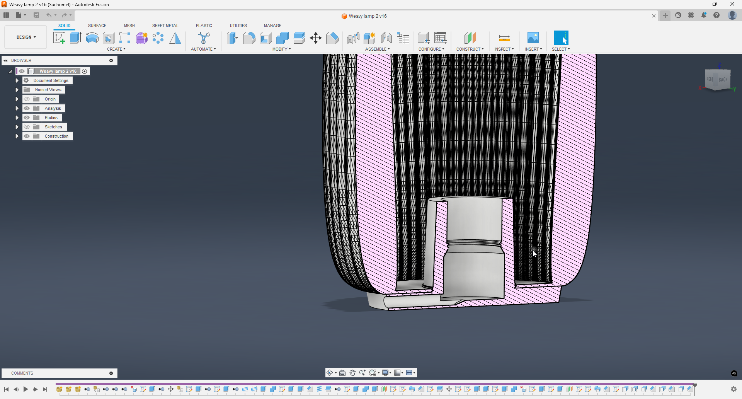The image size is (742, 399).
Task: Collapse the BROWSER panel with arrows
Action: pyautogui.click(x=6, y=60)
